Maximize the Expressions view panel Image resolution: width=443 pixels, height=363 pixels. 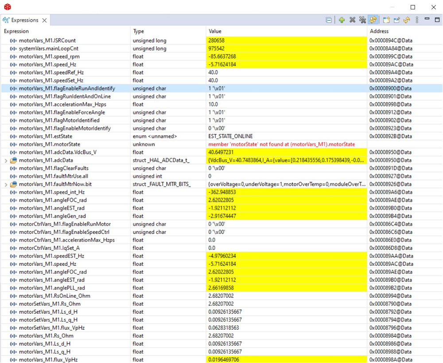pos(437,20)
